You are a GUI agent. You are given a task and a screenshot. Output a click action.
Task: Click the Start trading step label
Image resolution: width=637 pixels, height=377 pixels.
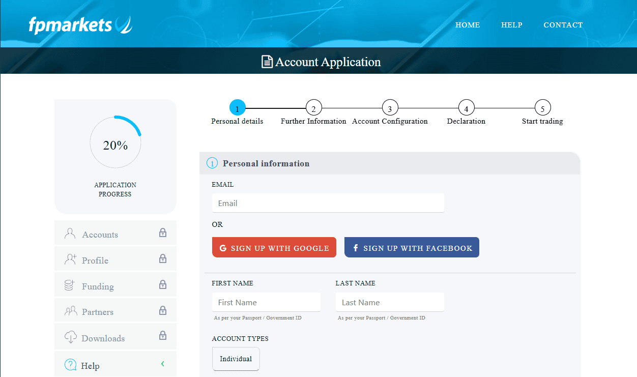coord(542,122)
